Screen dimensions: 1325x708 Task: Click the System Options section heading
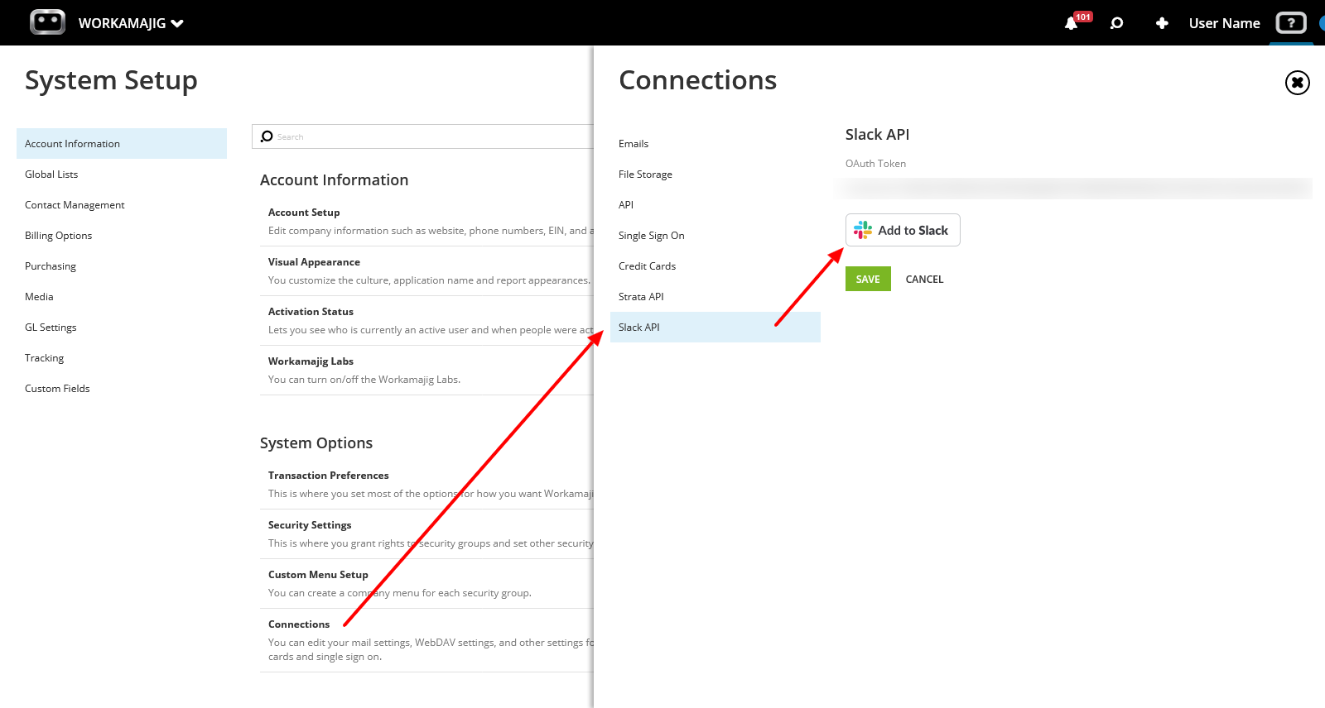click(316, 443)
